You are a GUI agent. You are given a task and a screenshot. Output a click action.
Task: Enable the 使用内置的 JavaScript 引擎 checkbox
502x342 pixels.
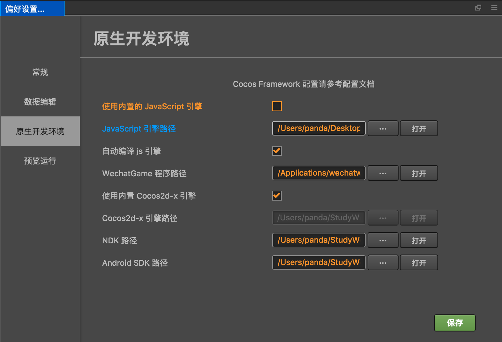tap(277, 106)
